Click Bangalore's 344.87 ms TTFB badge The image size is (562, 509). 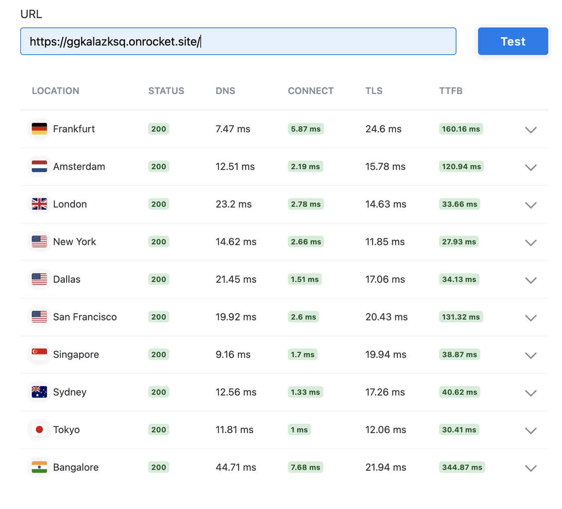(x=462, y=467)
